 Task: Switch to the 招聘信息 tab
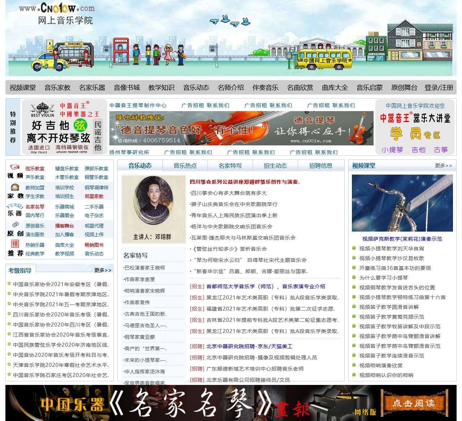321,166
